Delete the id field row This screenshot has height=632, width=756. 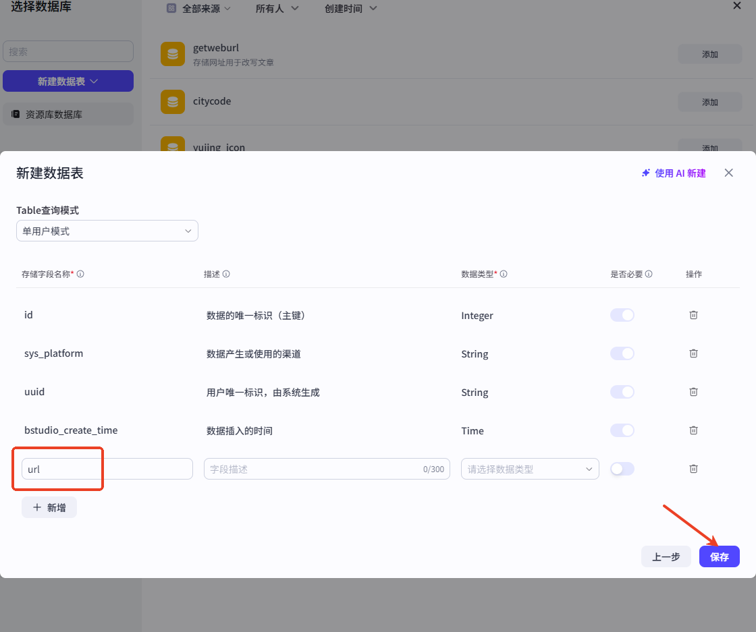click(693, 315)
